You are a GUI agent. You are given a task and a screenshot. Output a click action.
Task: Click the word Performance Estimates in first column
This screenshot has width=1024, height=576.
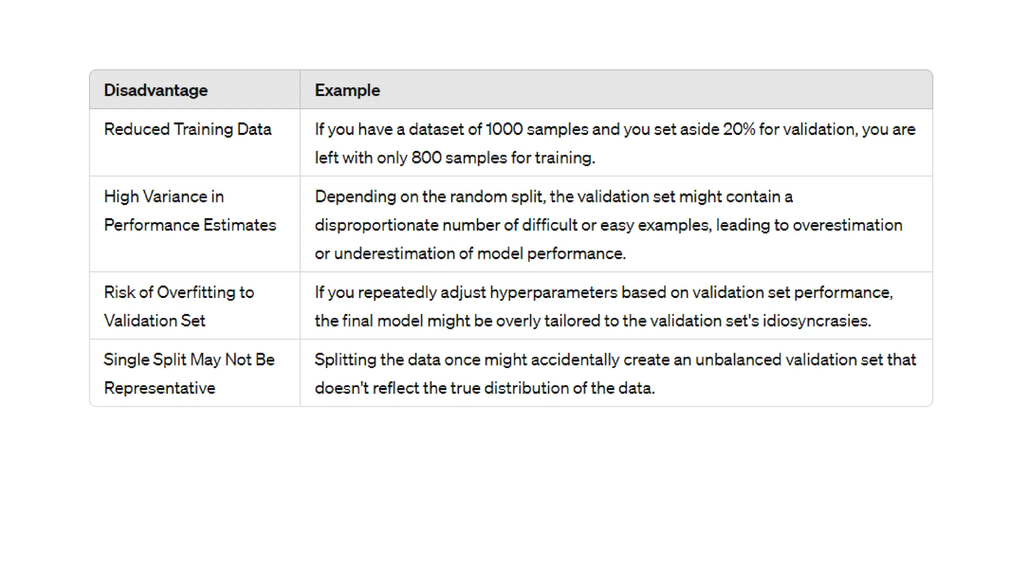pyautogui.click(x=189, y=225)
